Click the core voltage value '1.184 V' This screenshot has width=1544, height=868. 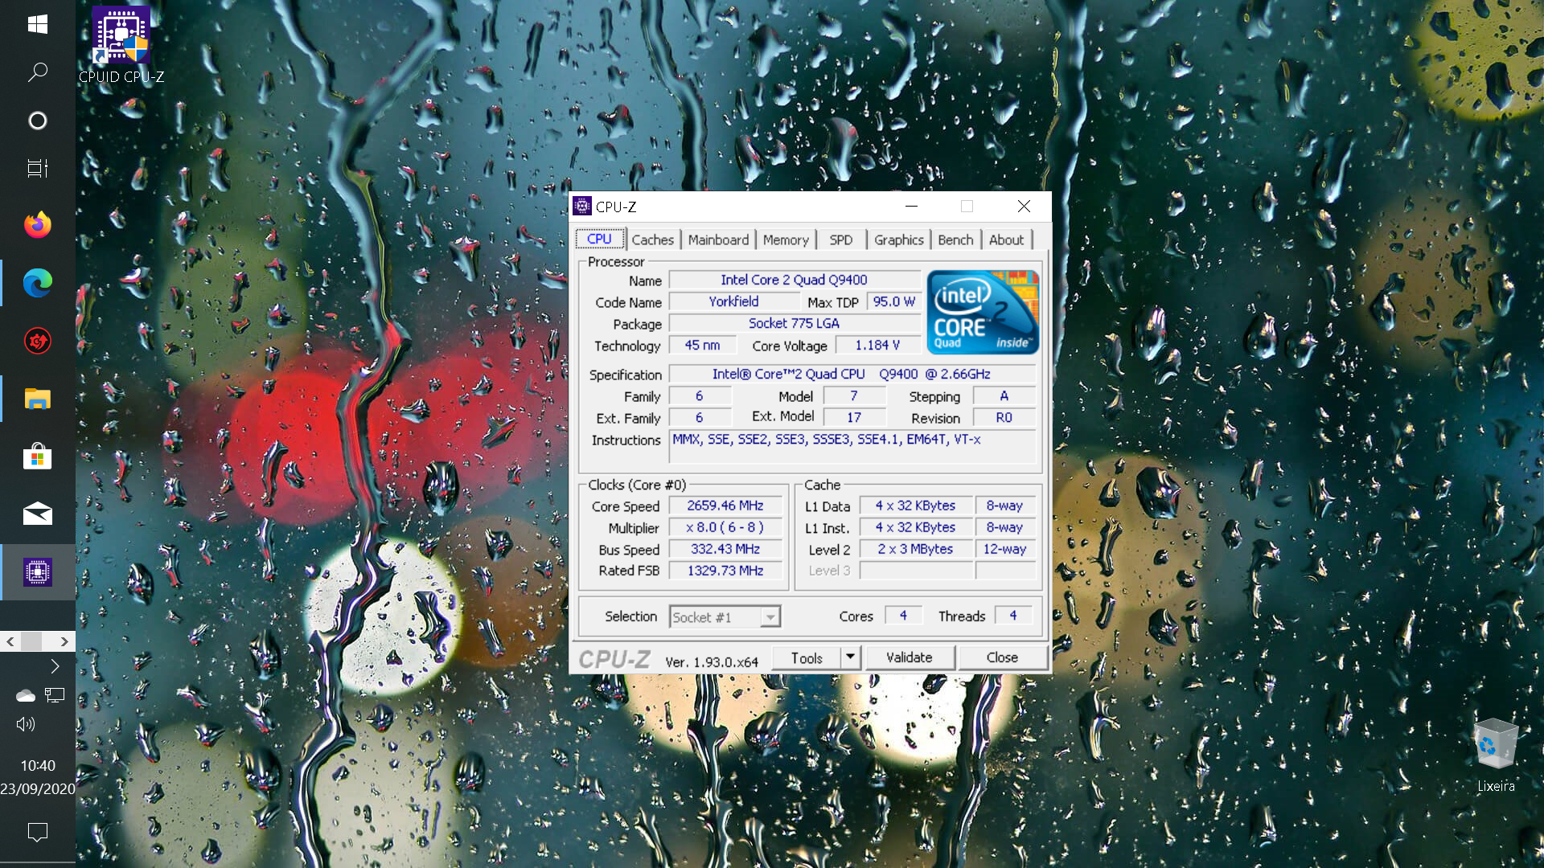[x=877, y=345]
